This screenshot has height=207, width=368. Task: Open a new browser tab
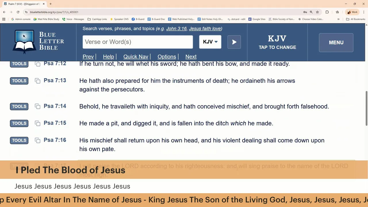point(51,4)
